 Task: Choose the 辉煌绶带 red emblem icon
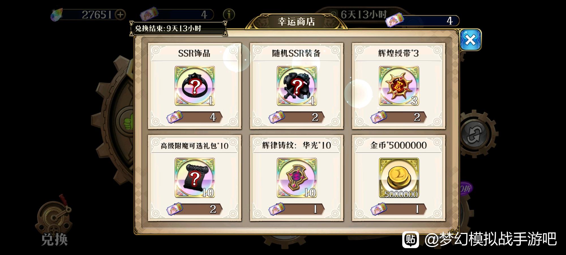point(399,86)
